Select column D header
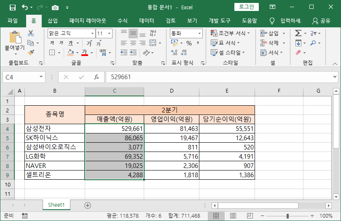The height and width of the screenshot is (221, 341). click(x=172, y=91)
